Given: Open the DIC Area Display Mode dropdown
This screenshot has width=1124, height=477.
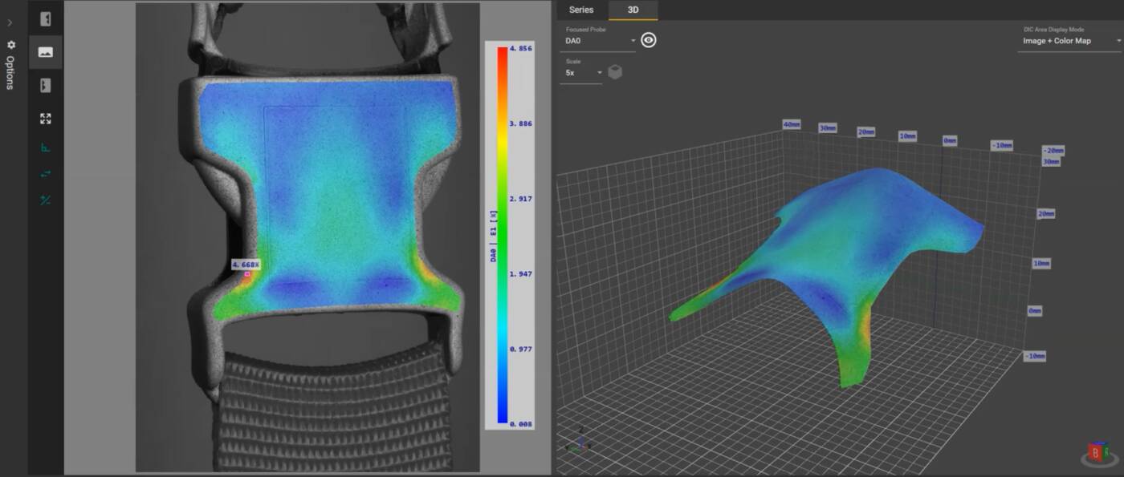Looking at the screenshot, I should point(1069,41).
